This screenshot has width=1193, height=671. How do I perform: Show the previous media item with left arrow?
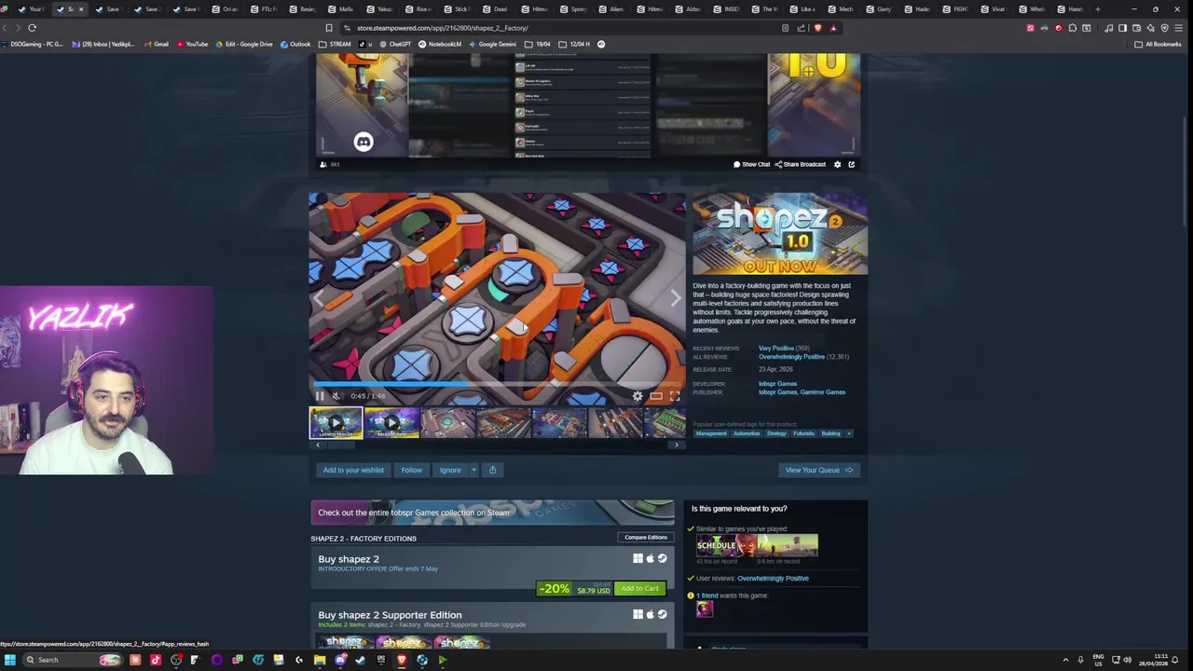[x=319, y=297]
